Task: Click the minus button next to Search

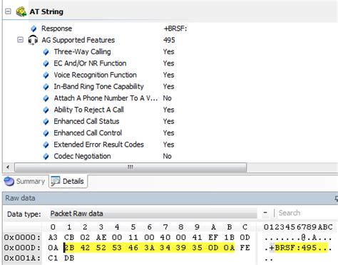Action: (x=265, y=213)
